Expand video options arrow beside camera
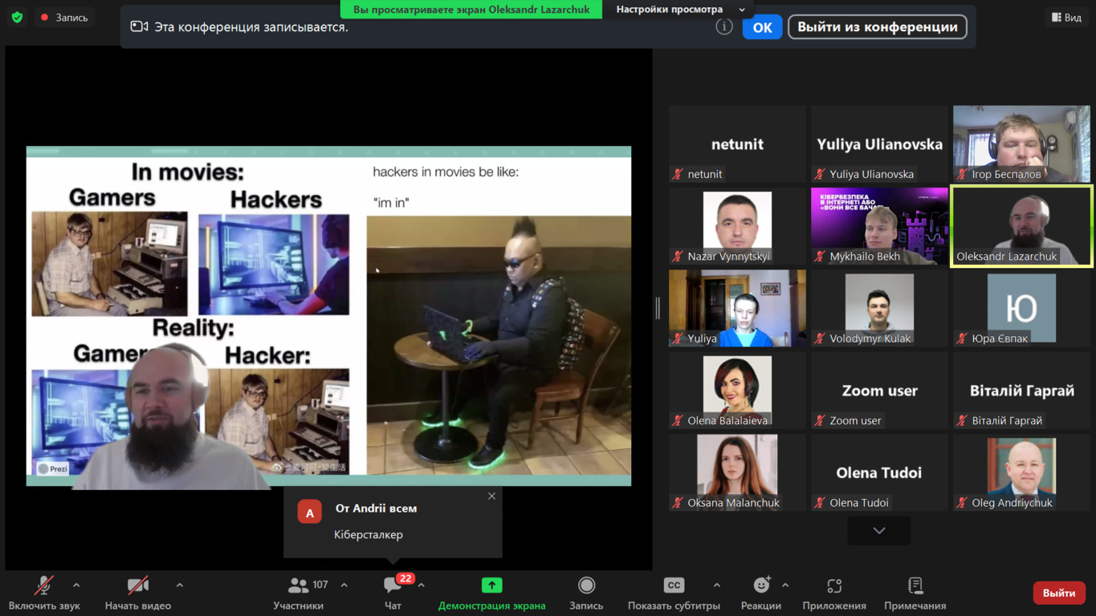Screen dimensions: 1096x616 coord(179,586)
